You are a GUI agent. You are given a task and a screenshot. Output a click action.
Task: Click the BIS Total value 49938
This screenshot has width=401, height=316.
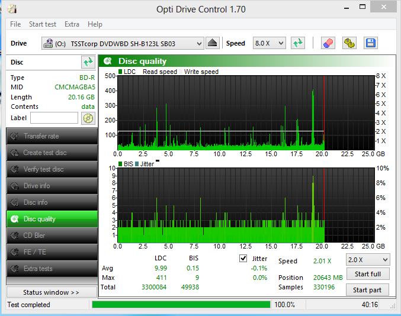pos(190,287)
